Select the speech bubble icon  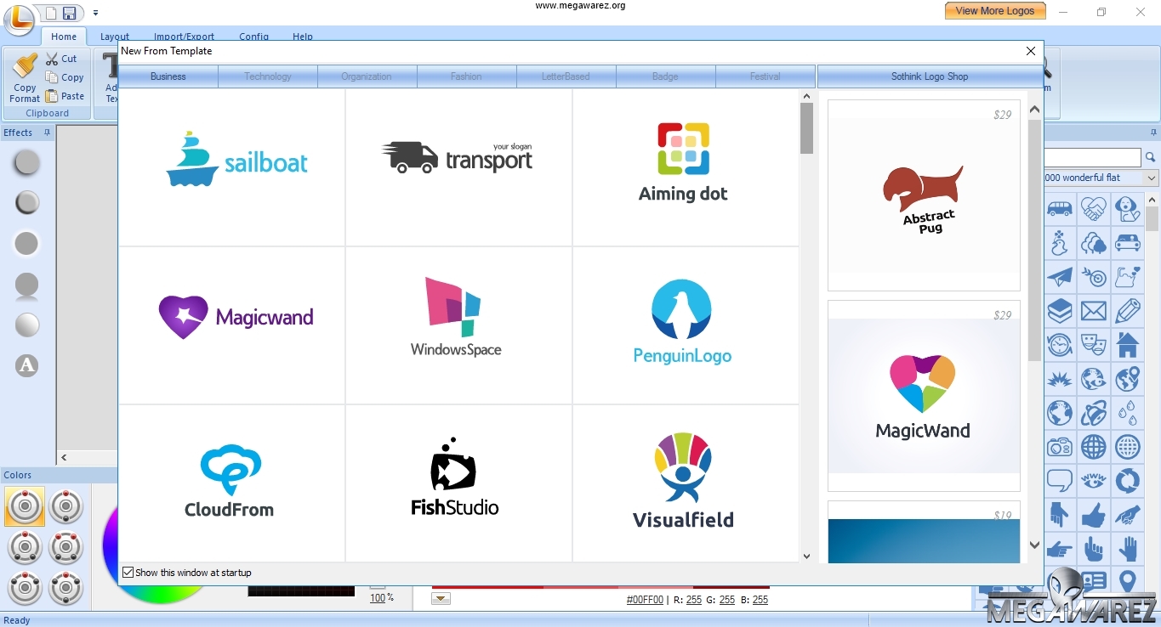pos(1060,481)
